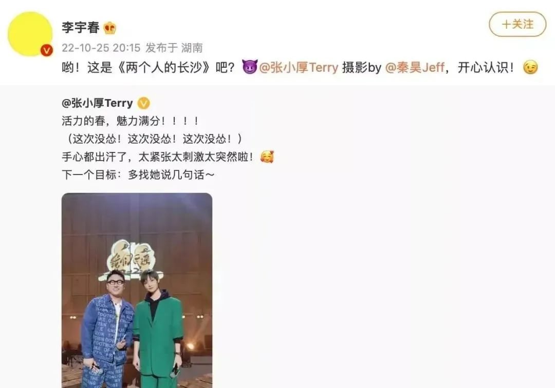Open the yellow profile avatar
555x388 pixels.
[30, 34]
